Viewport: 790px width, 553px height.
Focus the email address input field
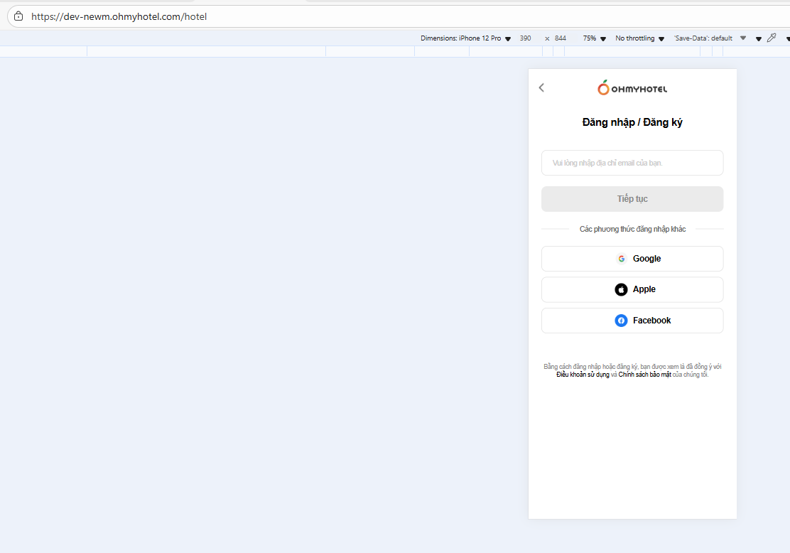point(632,163)
